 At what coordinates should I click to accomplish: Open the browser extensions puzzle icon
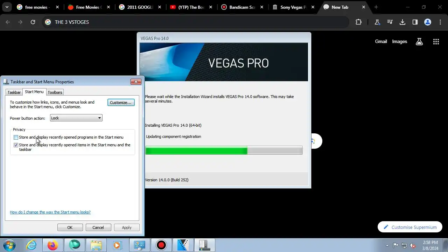pyautogui.click(x=358, y=22)
